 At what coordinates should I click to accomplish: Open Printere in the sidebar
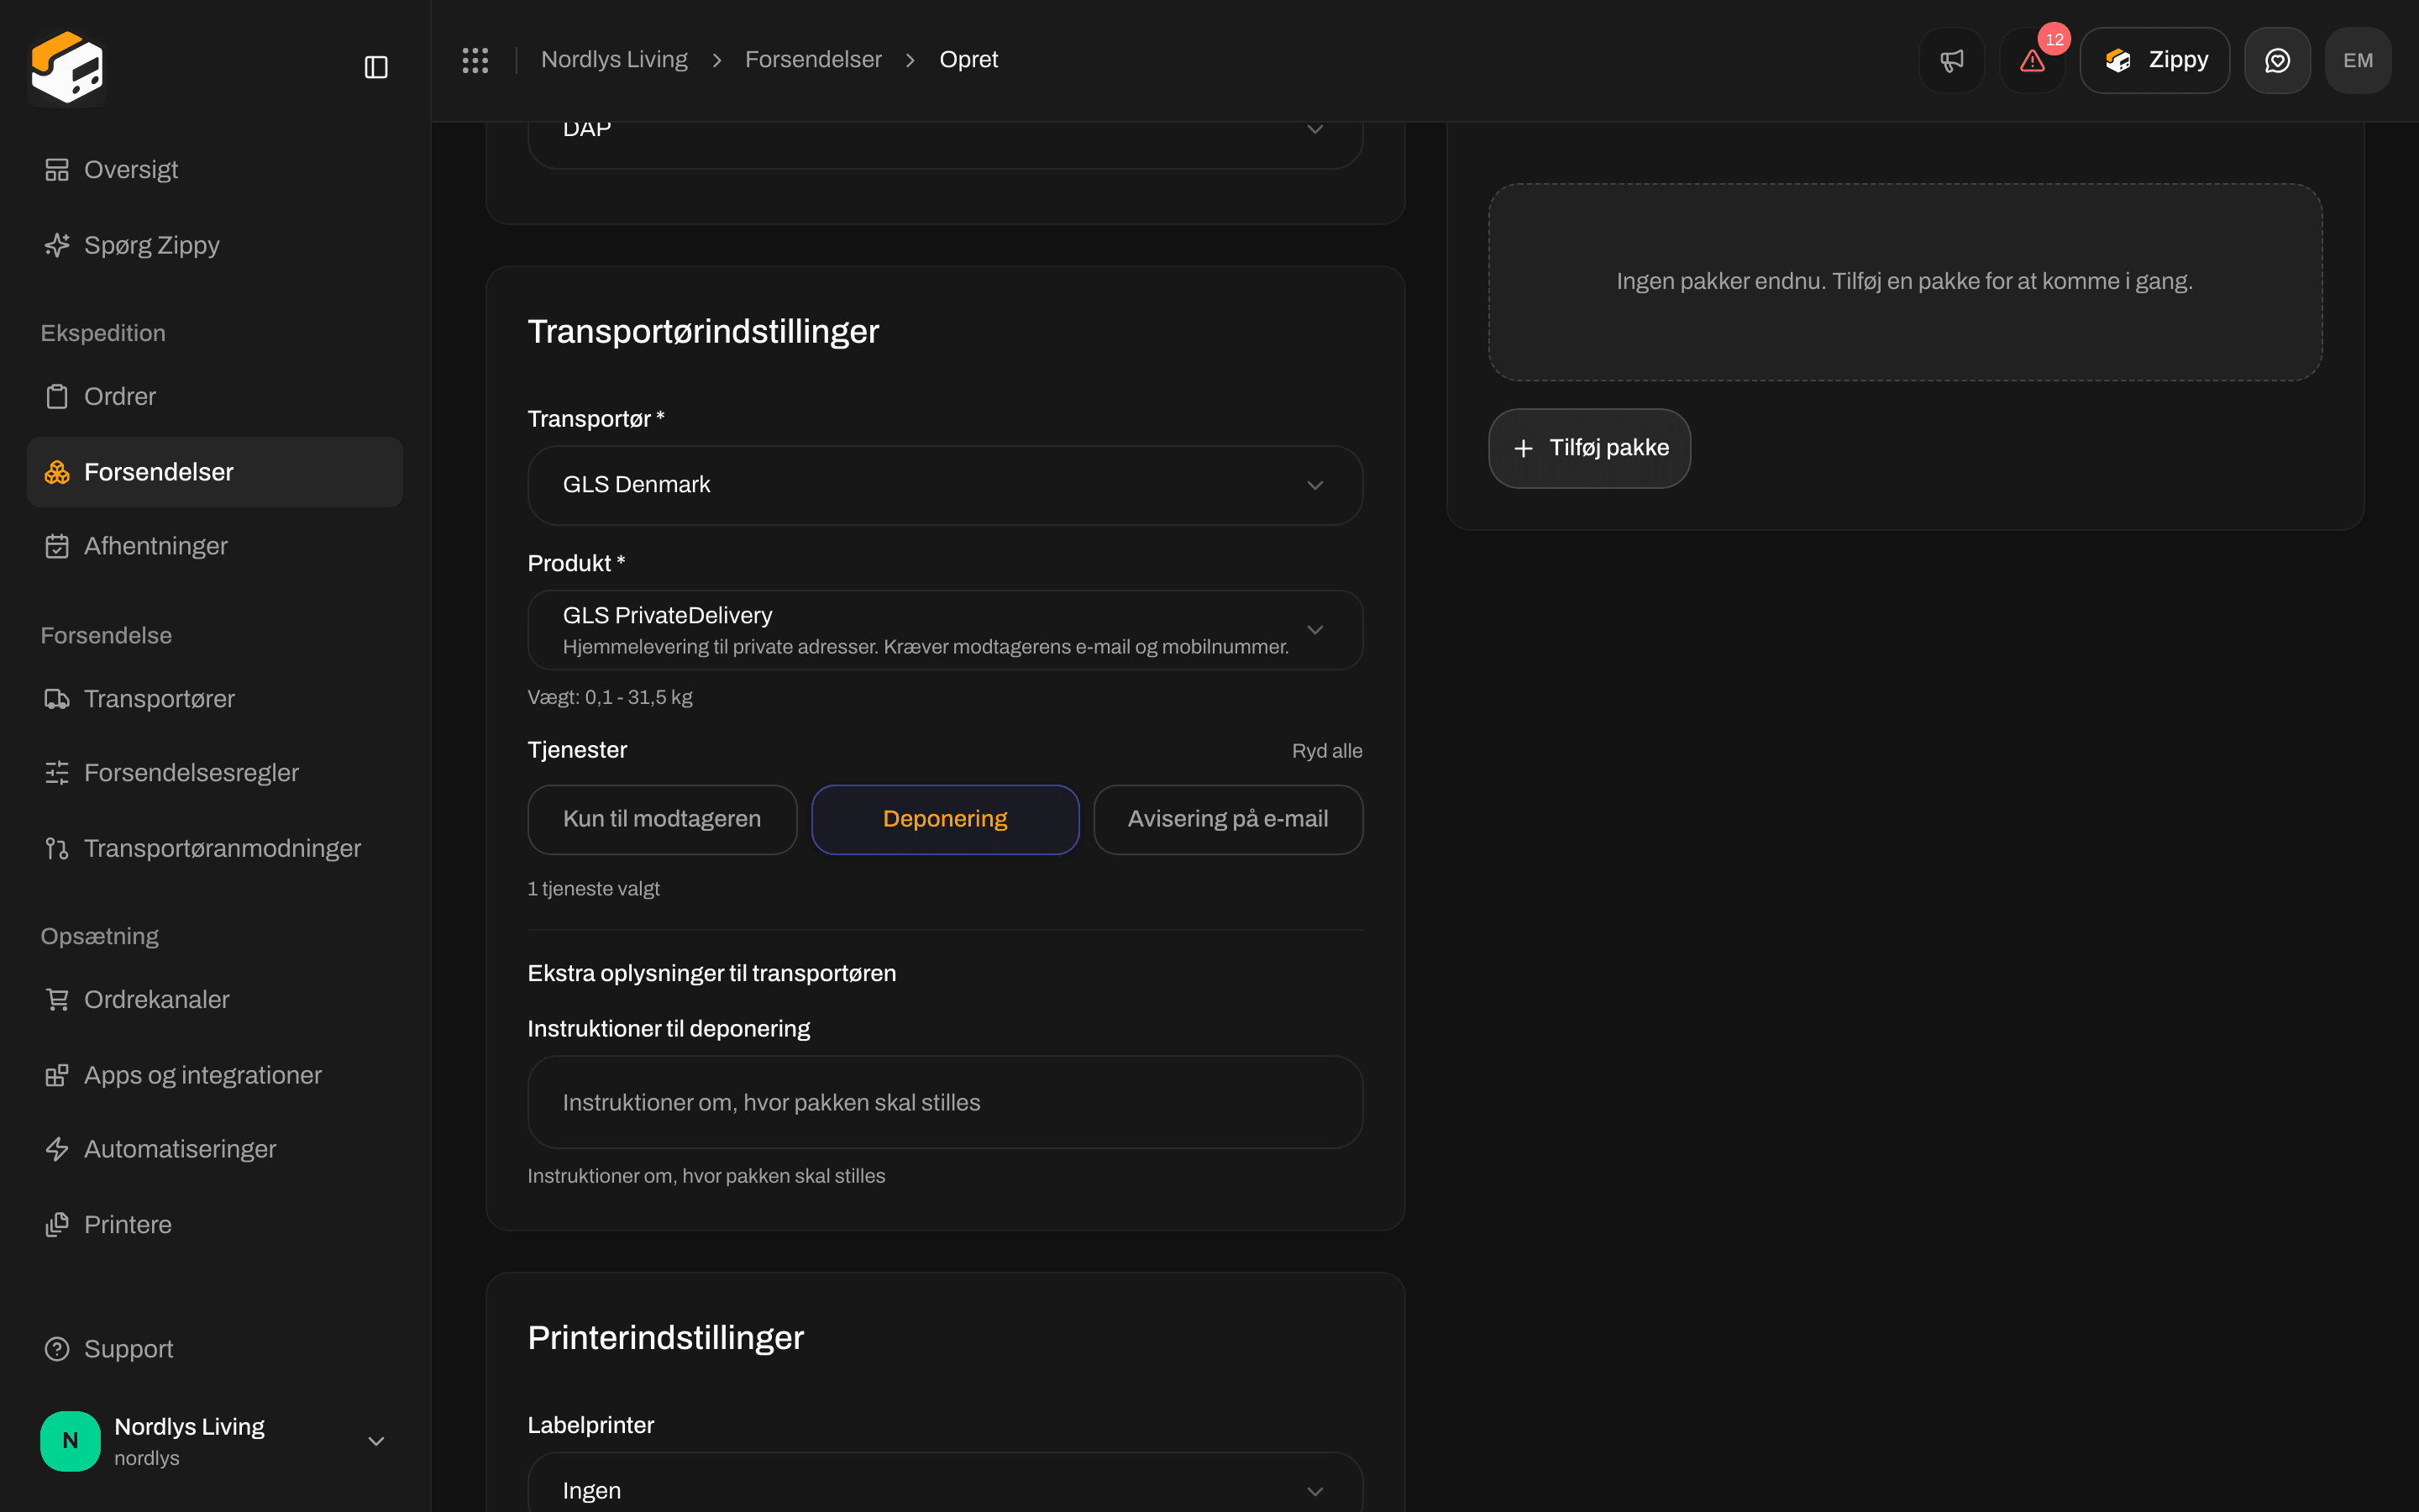pos(215,1225)
